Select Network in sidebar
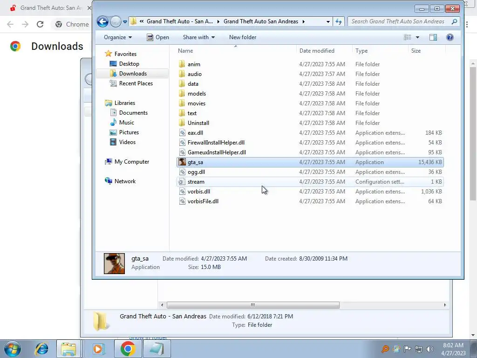 point(125,181)
